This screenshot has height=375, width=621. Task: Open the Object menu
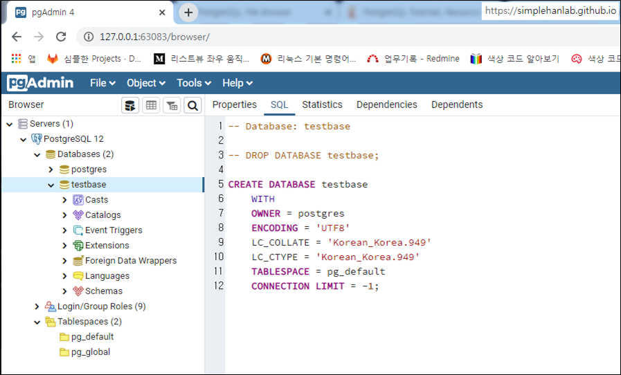pyautogui.click(x=146, y=83)
